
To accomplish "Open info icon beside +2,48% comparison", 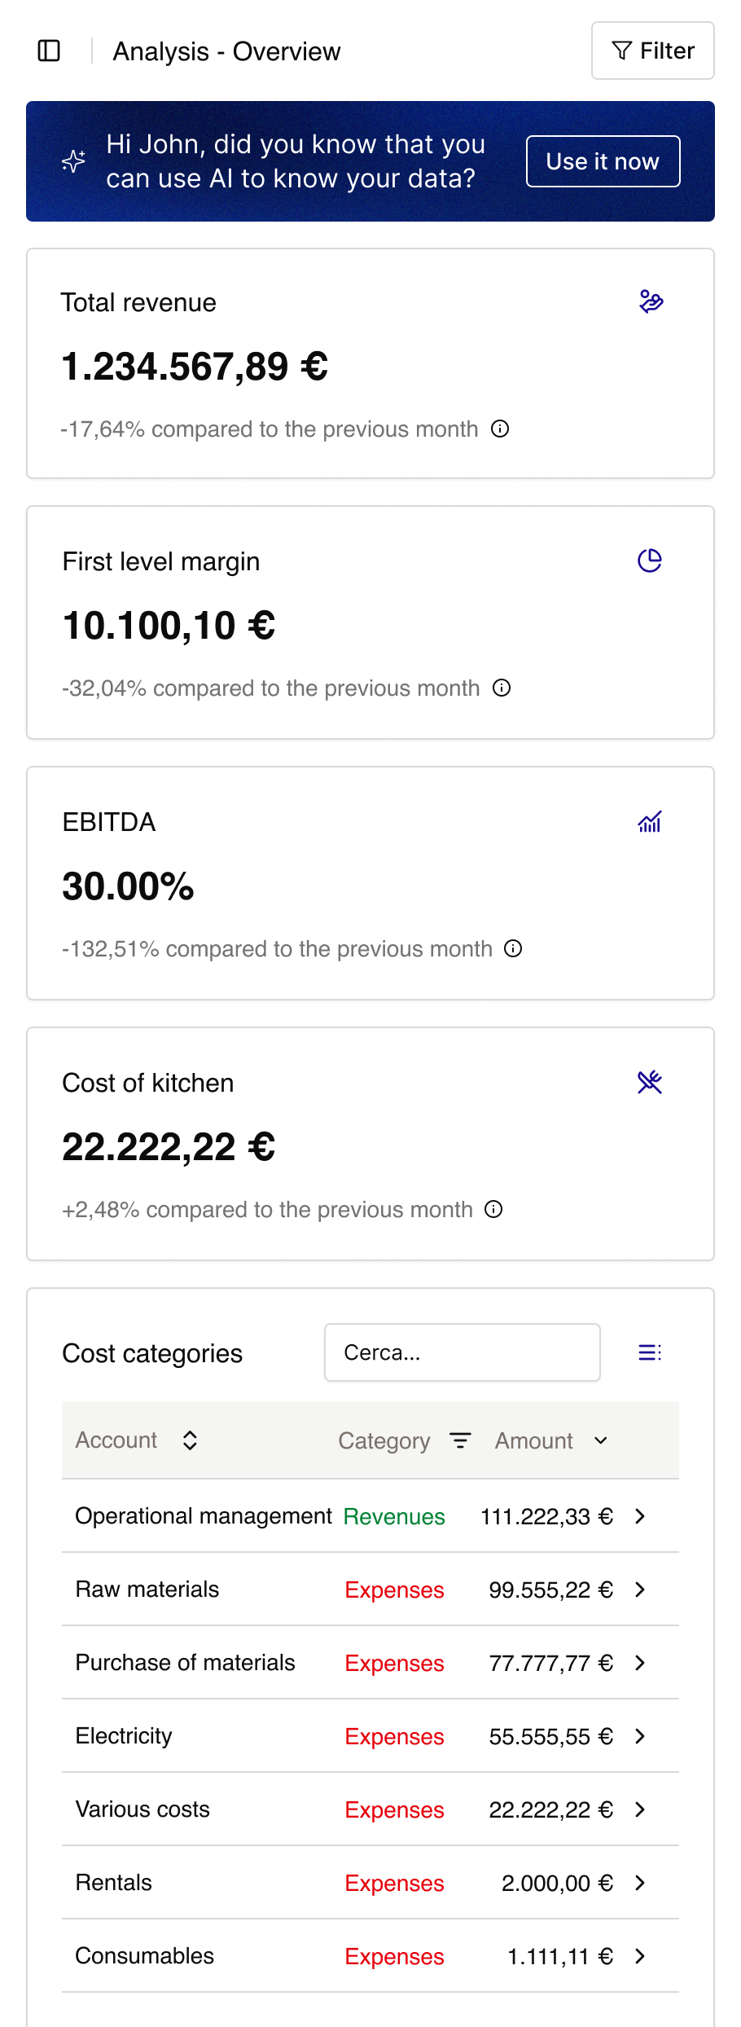I will 493,1209.
